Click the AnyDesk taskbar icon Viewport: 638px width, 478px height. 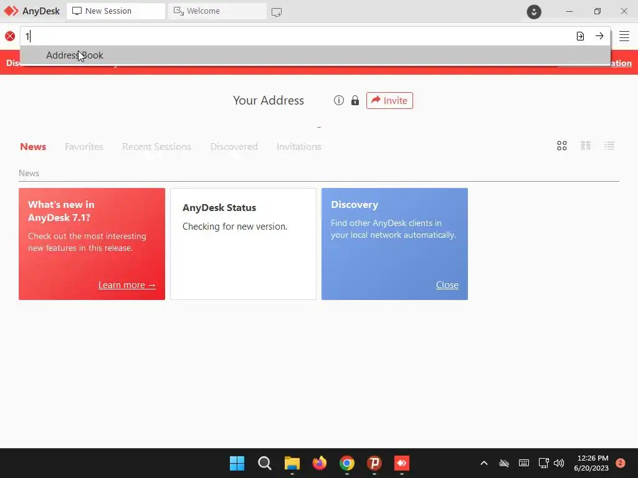click(402, 463)
